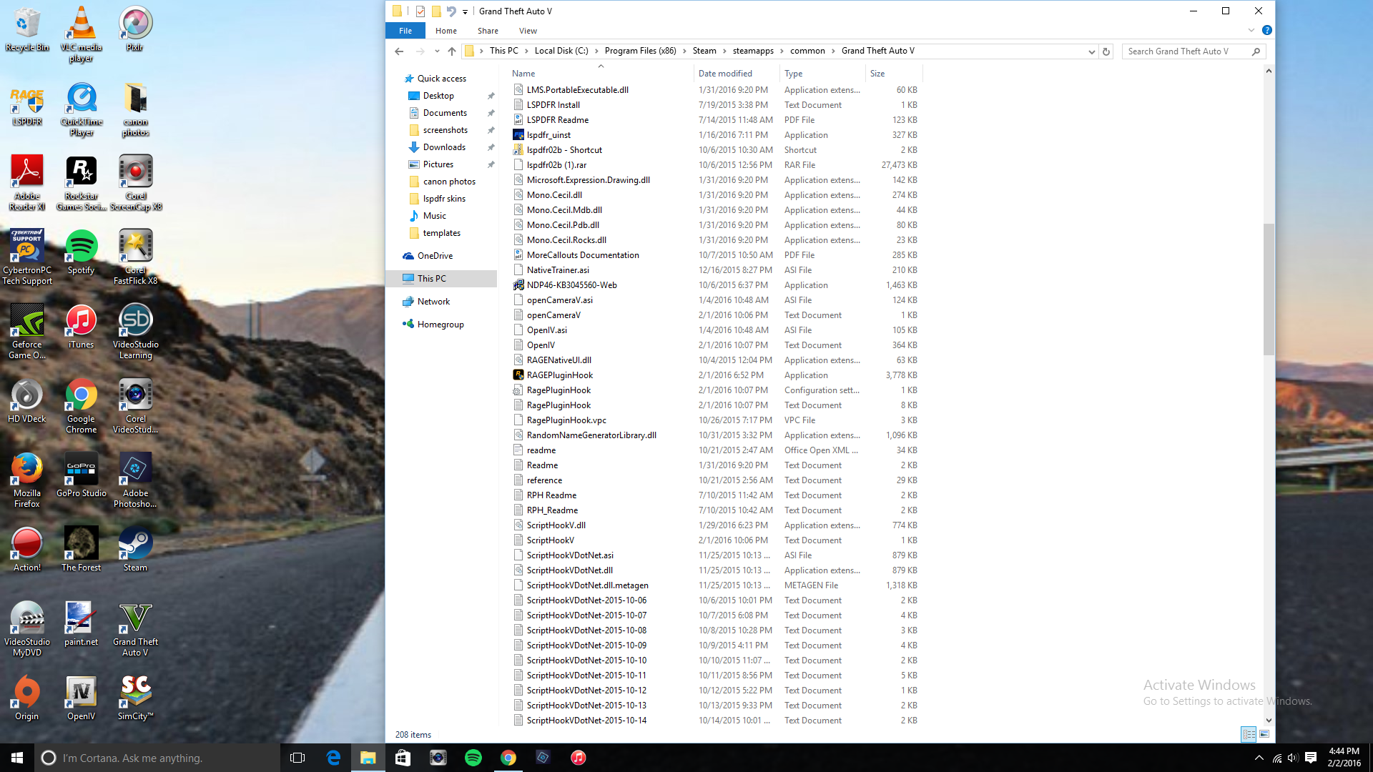Switch to the large icons view button

pyautogui.click(x=1264, y=734)
